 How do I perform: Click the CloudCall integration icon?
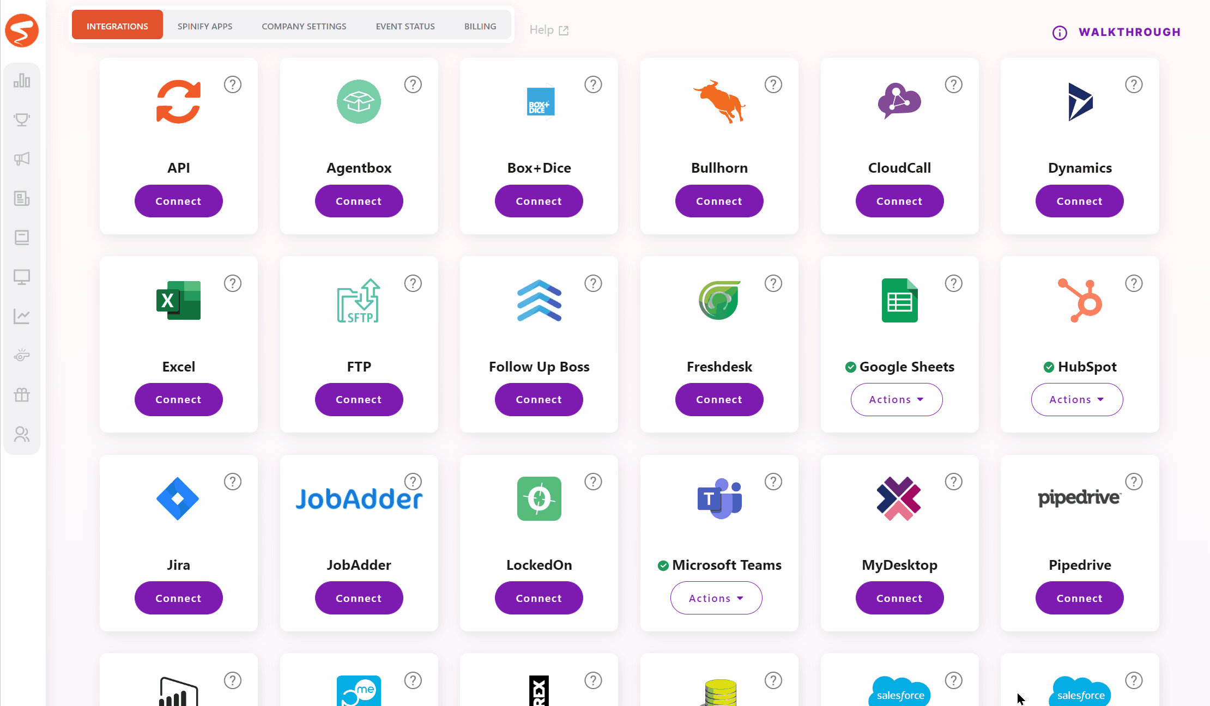899,101
